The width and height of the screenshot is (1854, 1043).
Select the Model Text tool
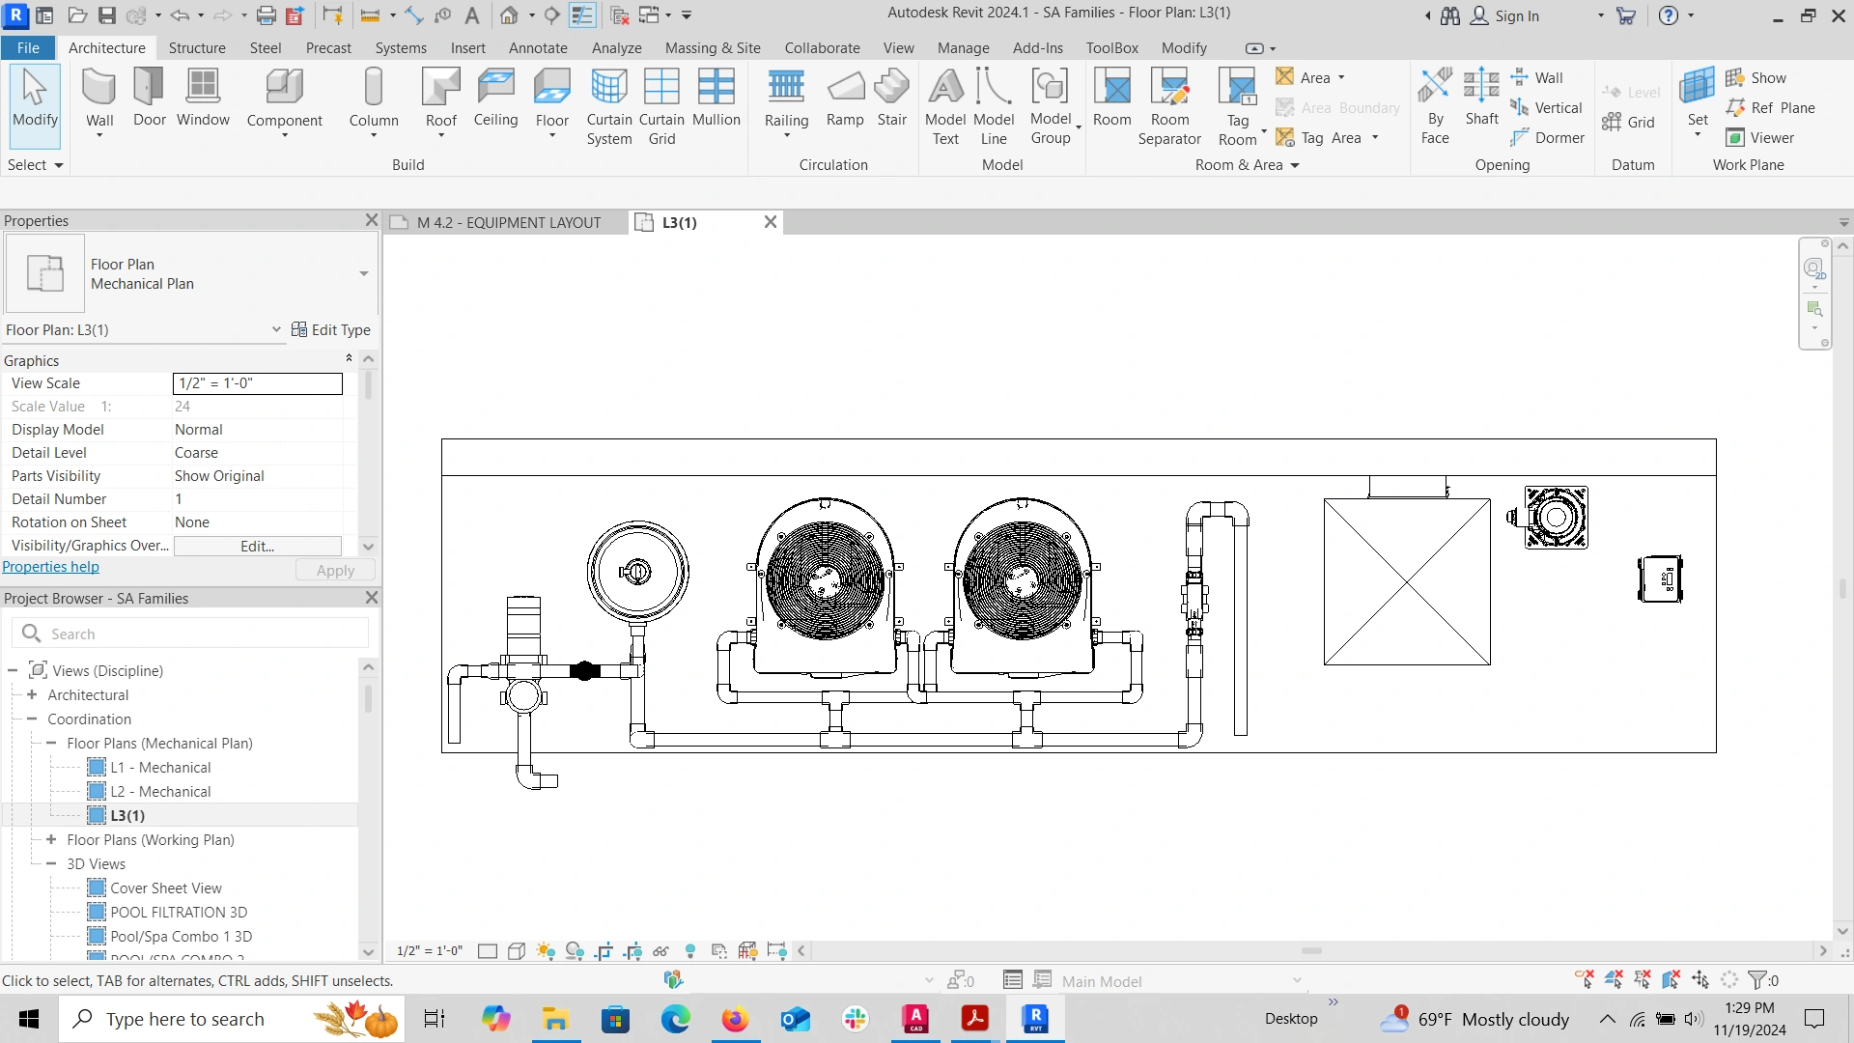point(945,107)
